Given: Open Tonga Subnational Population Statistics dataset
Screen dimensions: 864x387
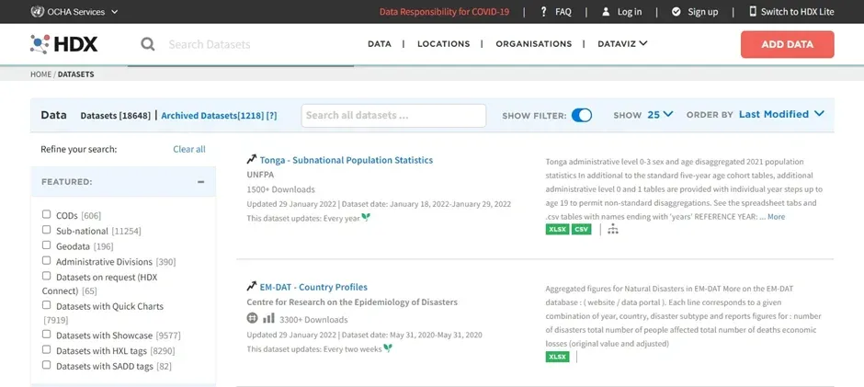Looking at the screenshot, I should click(x=346, y=160).
